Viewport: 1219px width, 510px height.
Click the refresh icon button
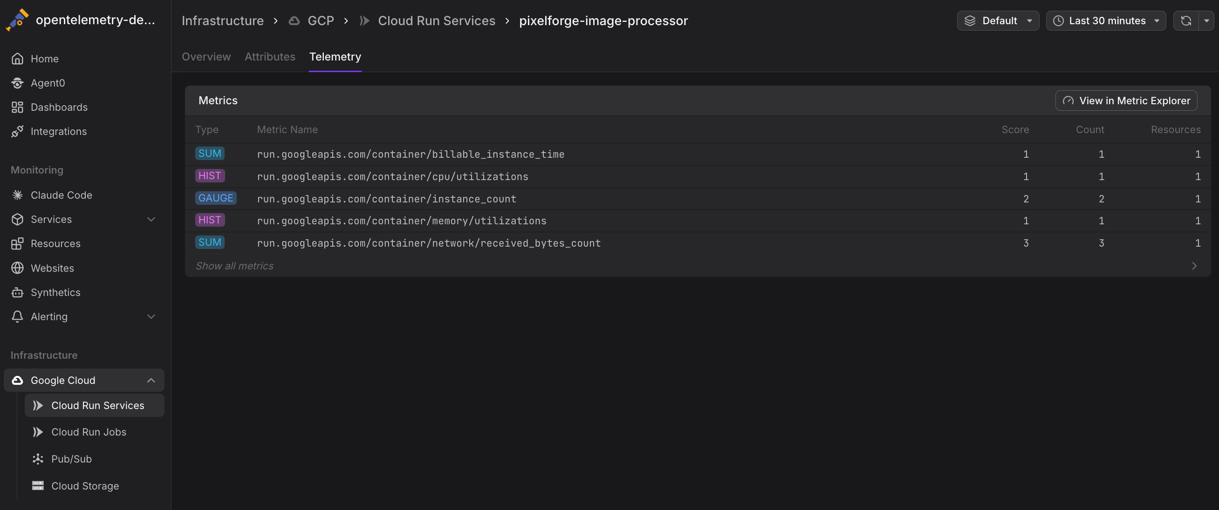click(x=1186, y=21)
